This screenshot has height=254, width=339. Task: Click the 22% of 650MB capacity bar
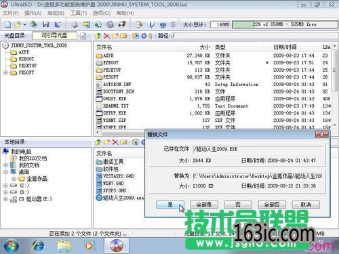[x=285, y=24]
